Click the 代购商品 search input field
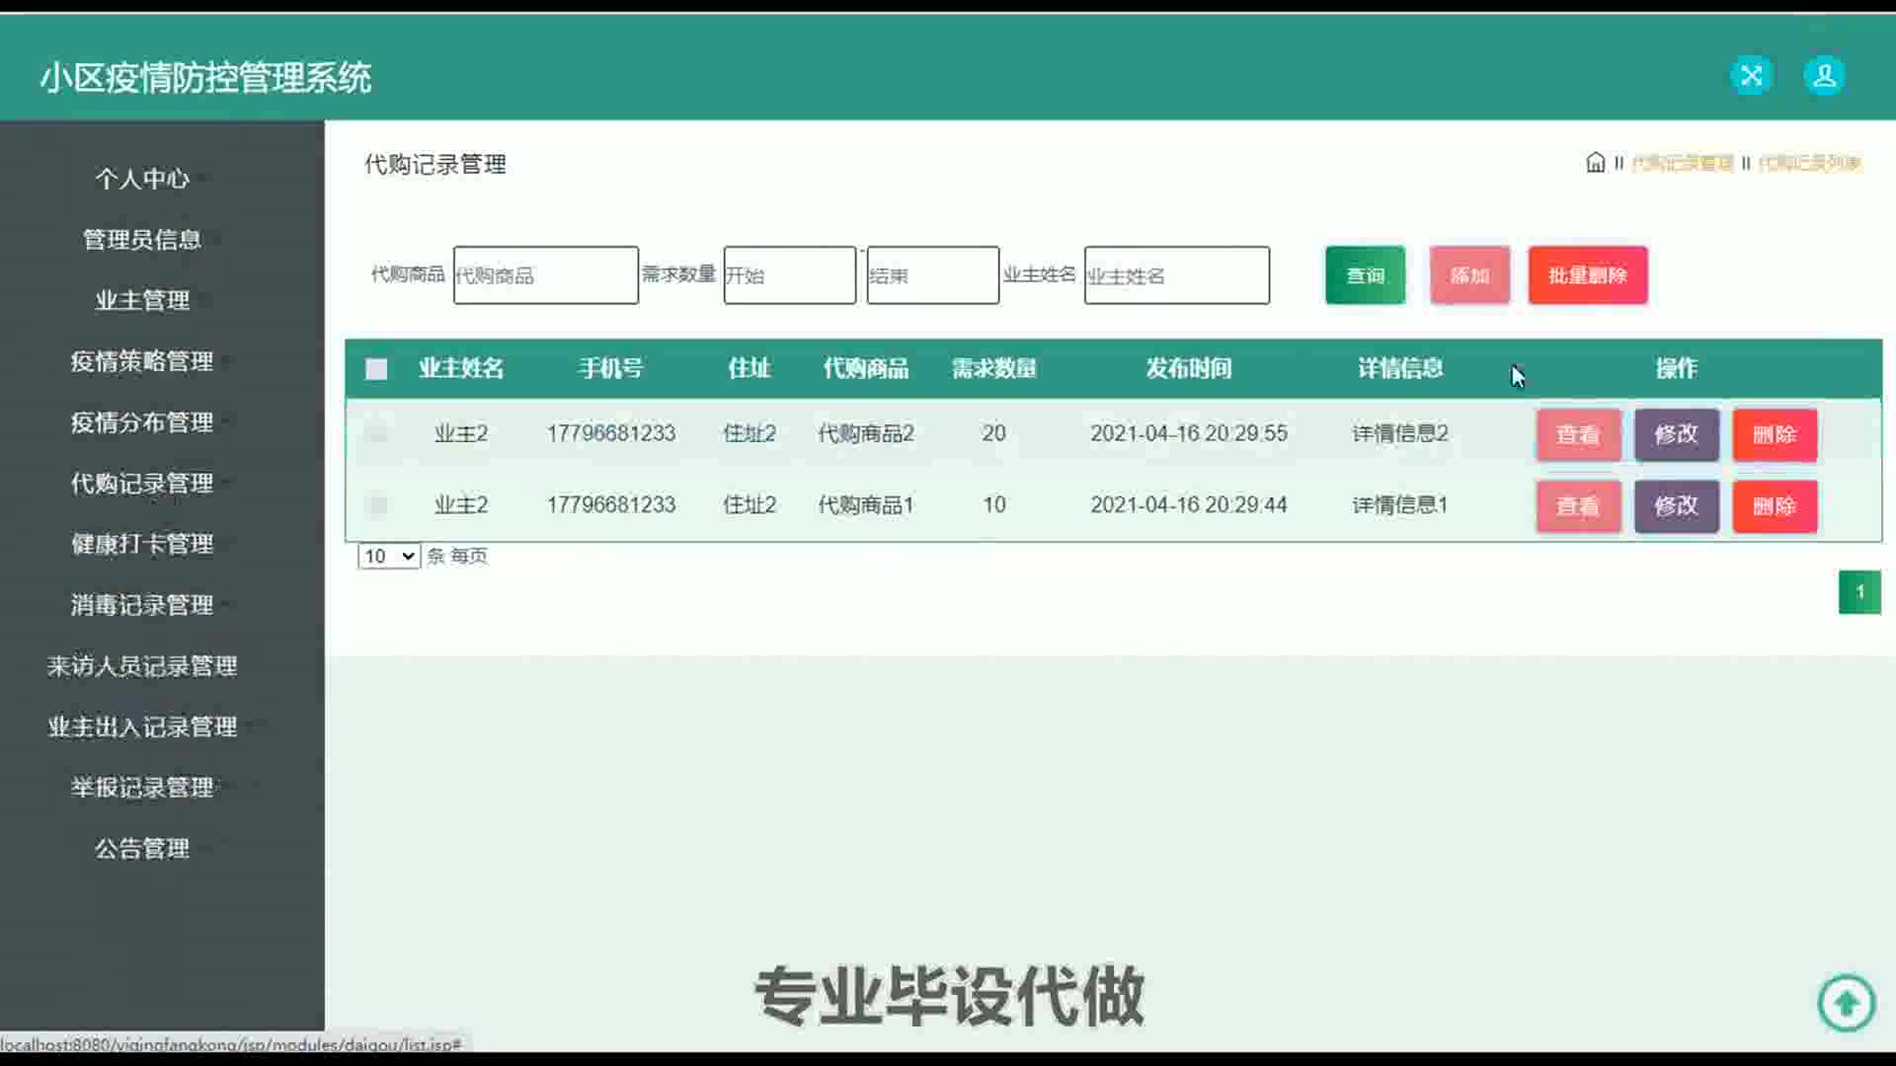The width and height of the screenshot is (1896, 1066). pyautogui.click(x=545, y=275)
